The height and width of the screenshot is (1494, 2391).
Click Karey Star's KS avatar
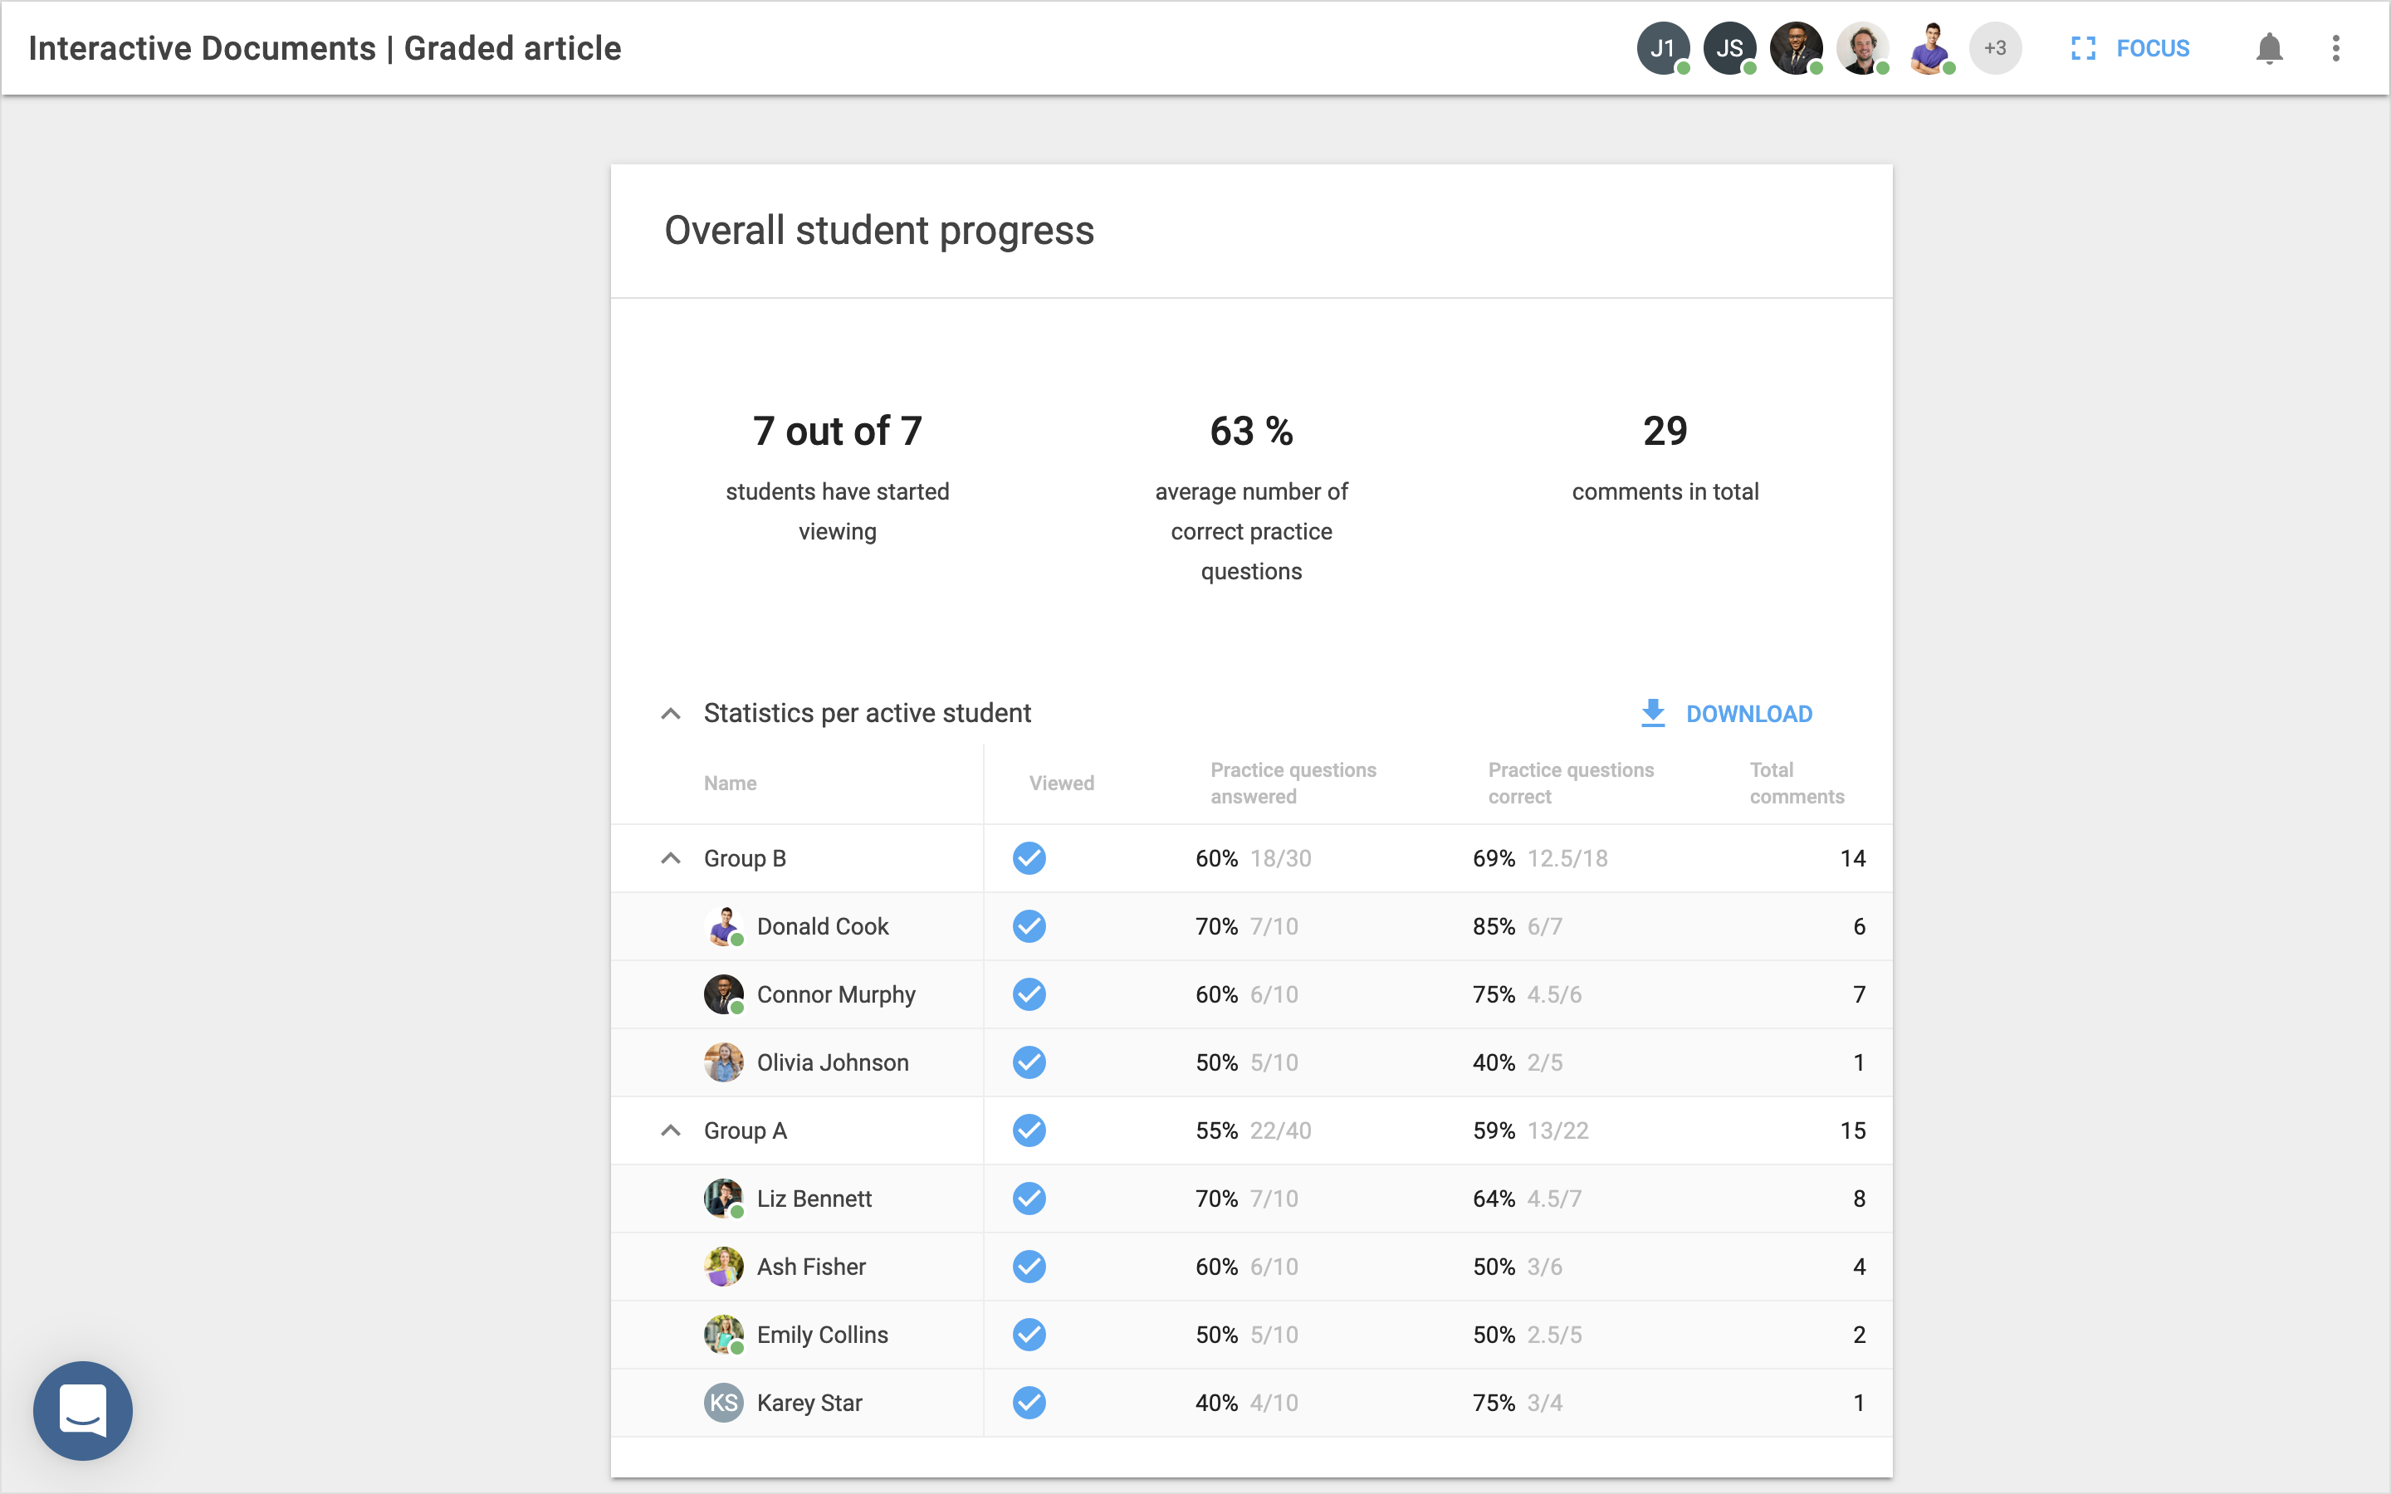723,1402
